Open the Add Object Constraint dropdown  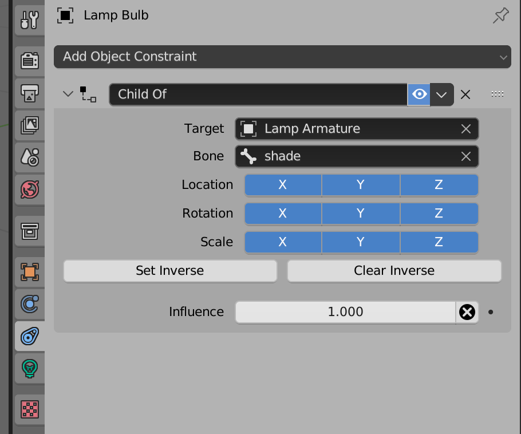(282, 57)
